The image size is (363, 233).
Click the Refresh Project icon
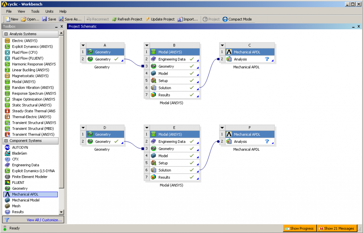click(115, 19)
